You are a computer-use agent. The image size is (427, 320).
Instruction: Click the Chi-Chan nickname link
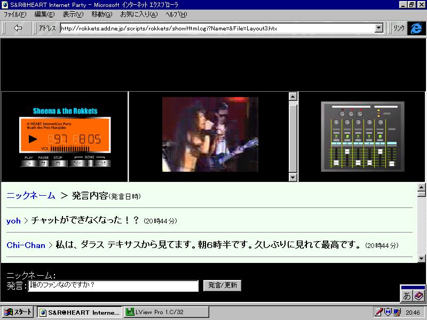tap(26, 245)
